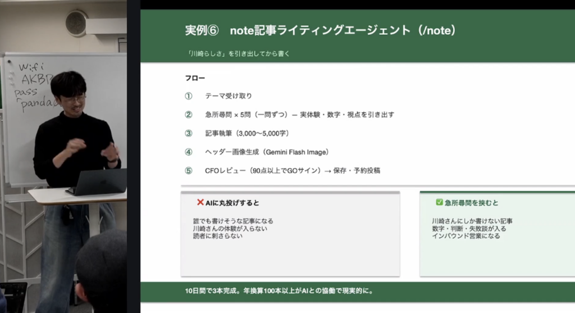Click the circled number ④ in the flow
This screenshot has height=313, width=575.
pyautogui.click(x=189, y=152)
